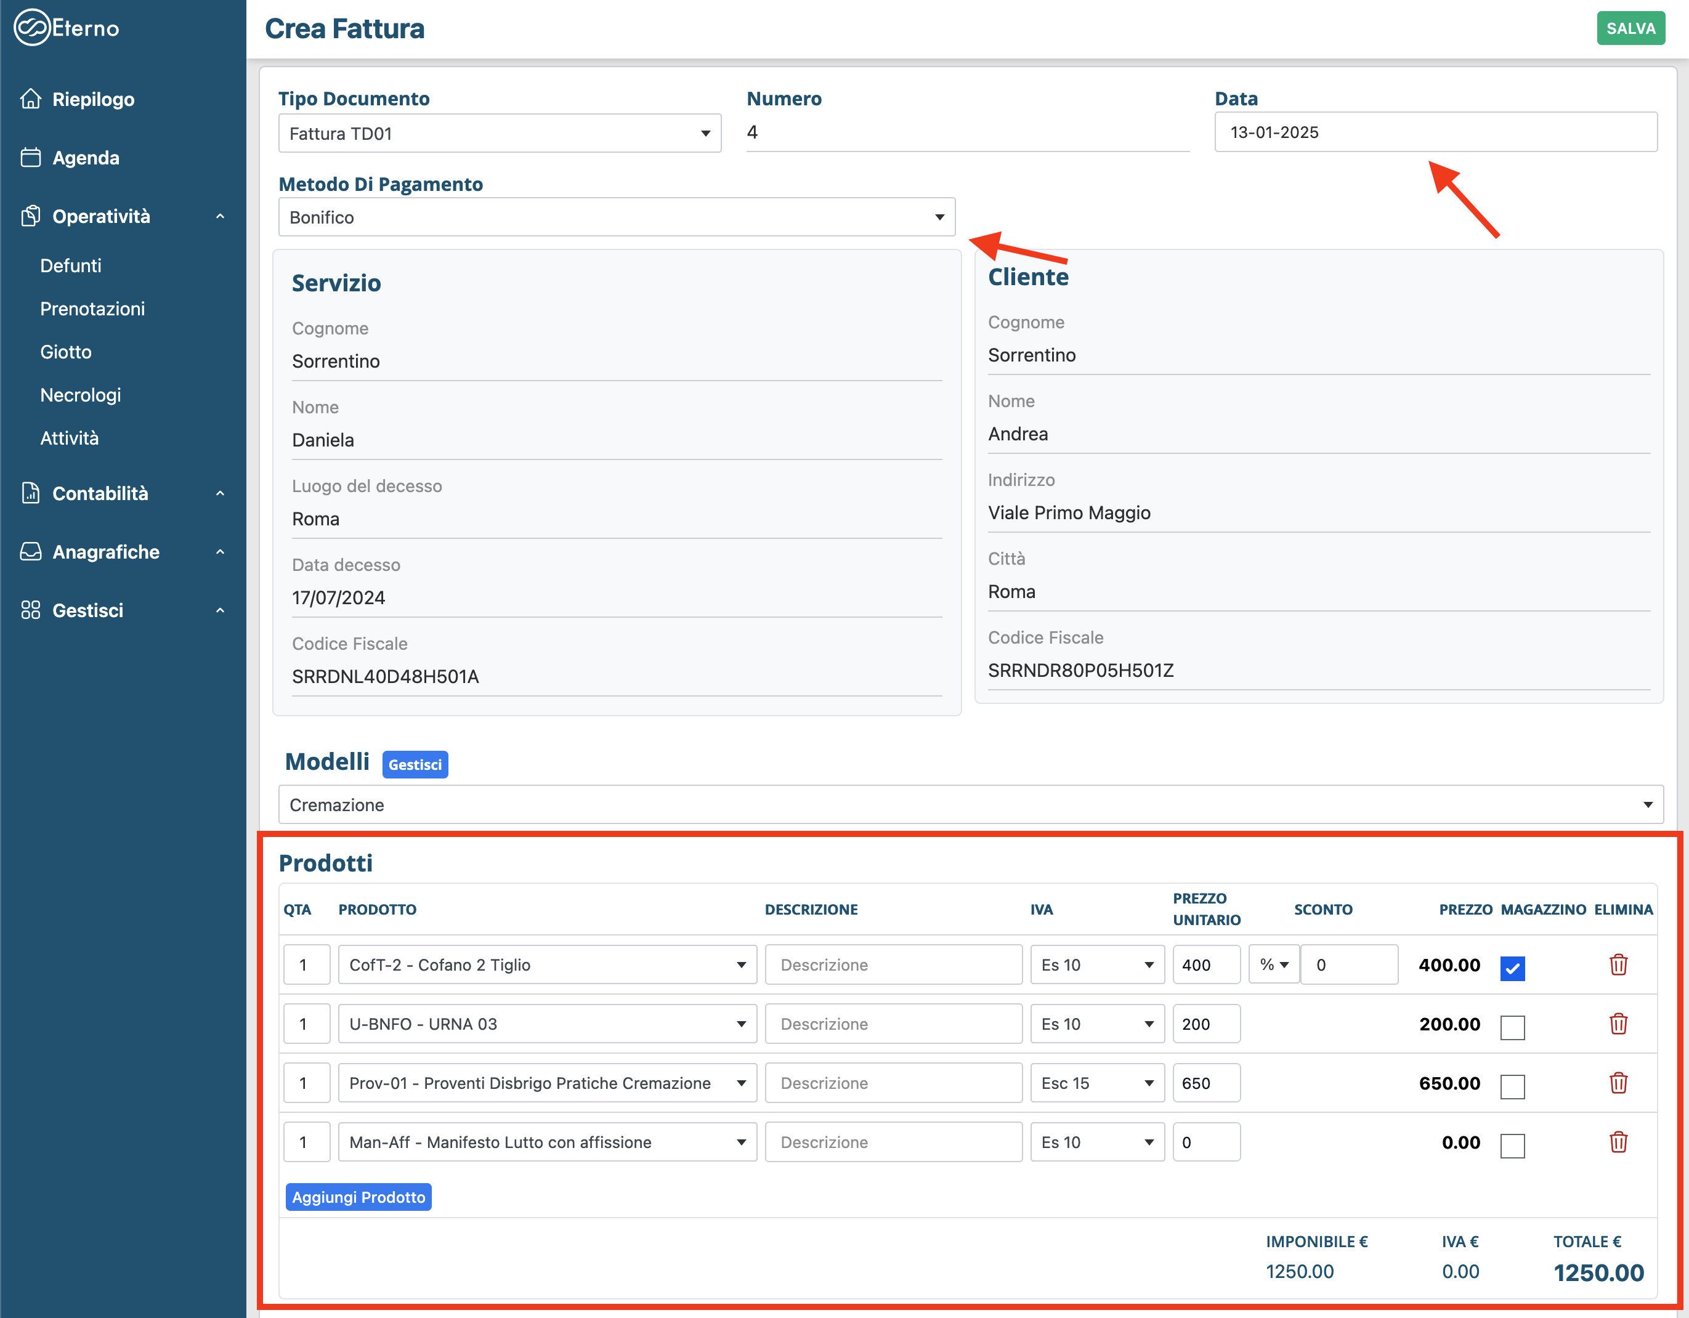Click the Gestisci grid icon in sidebar
1689x1318 pixels.
[31, 611]
